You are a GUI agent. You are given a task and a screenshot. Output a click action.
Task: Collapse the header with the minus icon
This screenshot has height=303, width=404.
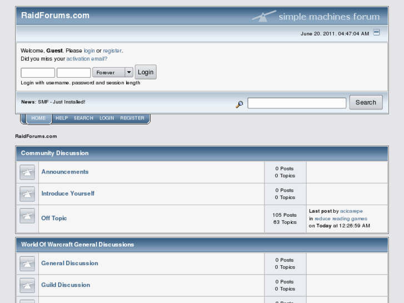[x=376, y=32]
